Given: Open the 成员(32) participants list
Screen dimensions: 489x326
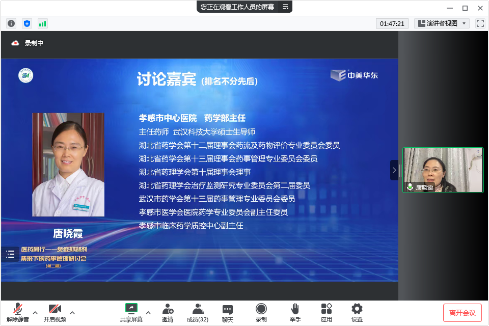Looking at the screenshot, I should click(x=198, y=312).
